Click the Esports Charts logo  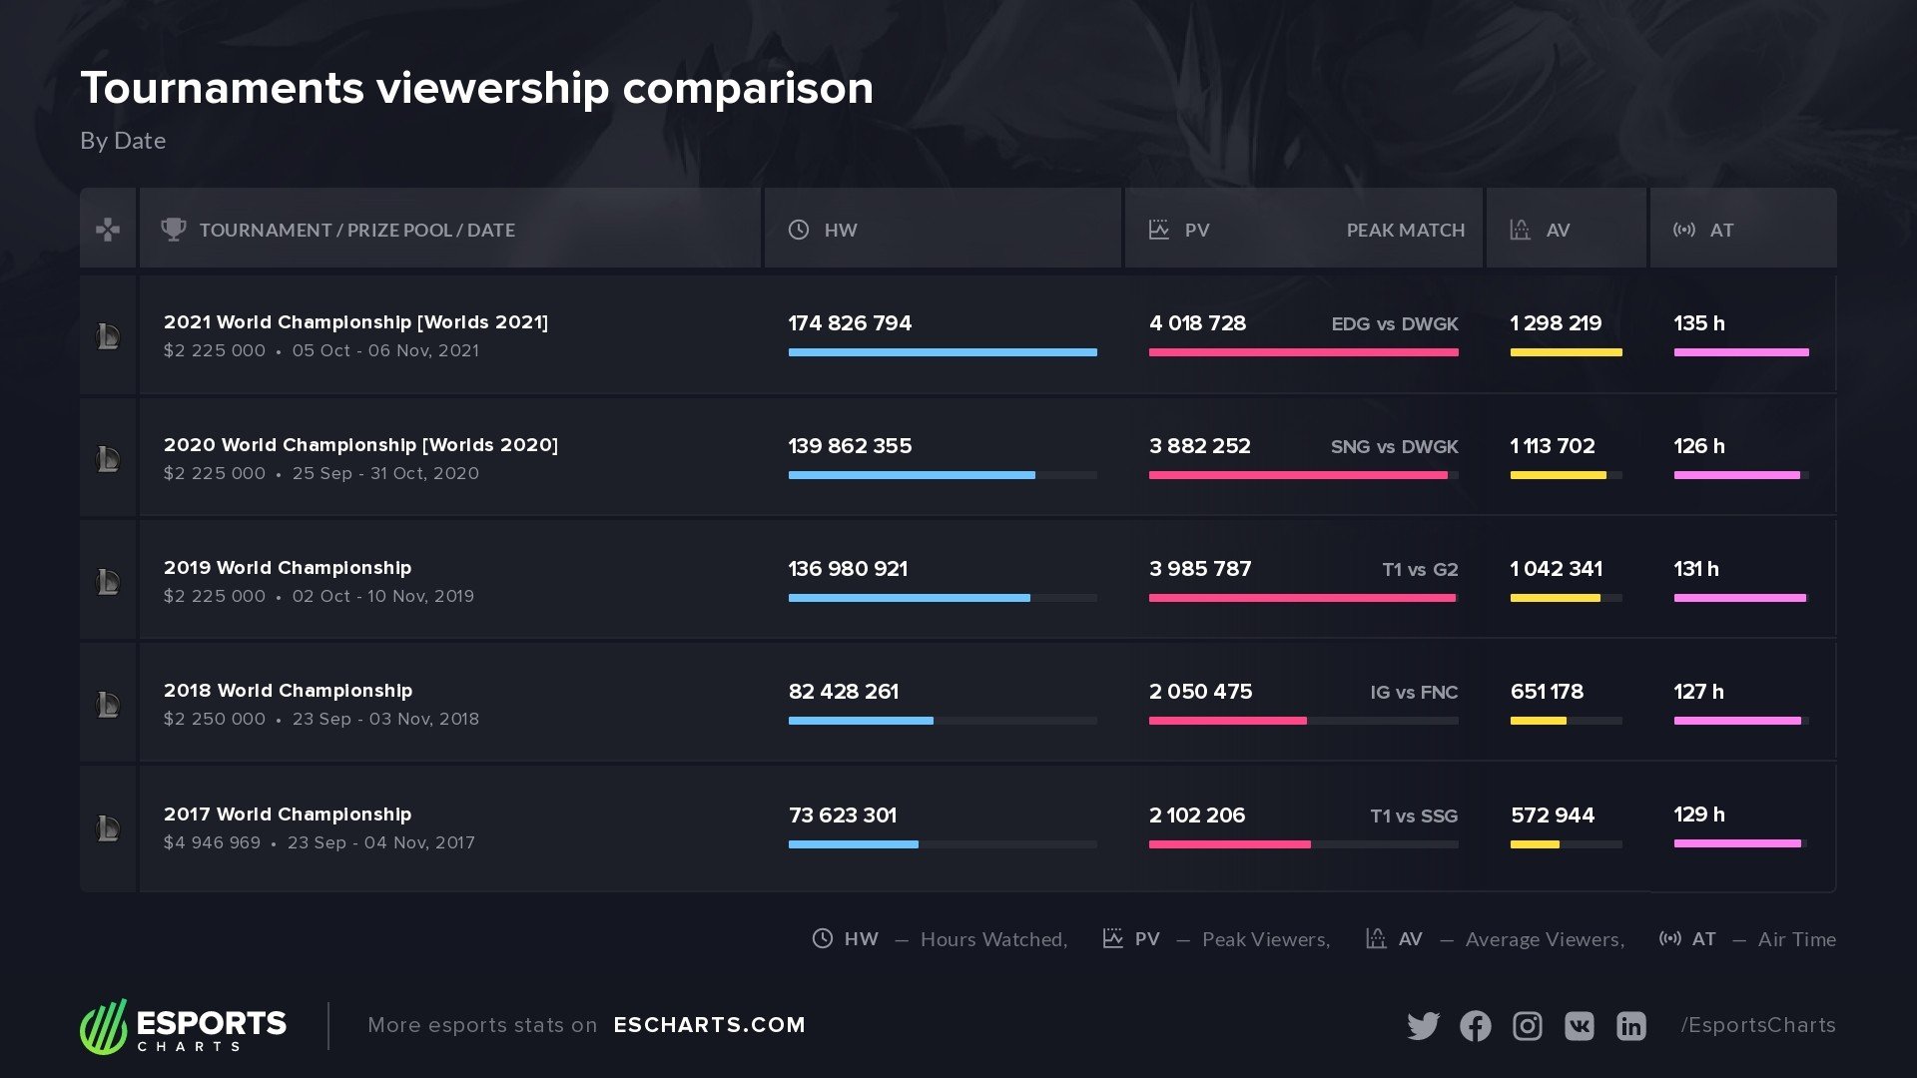pyautogui.click(x=184, y=1026)
